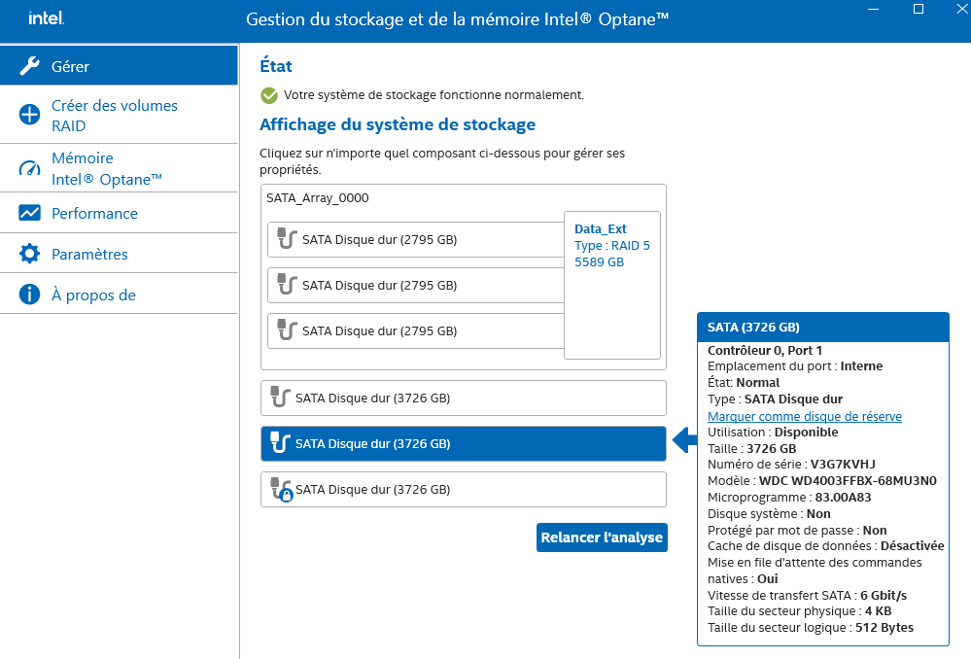Click the green check status icon under État
This screenshot has width=971, height=659.
(x=269, y=95)
